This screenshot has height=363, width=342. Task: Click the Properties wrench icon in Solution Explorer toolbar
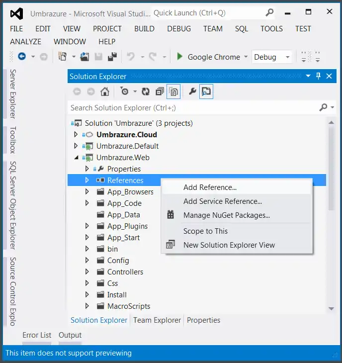[x=192, y=91]
